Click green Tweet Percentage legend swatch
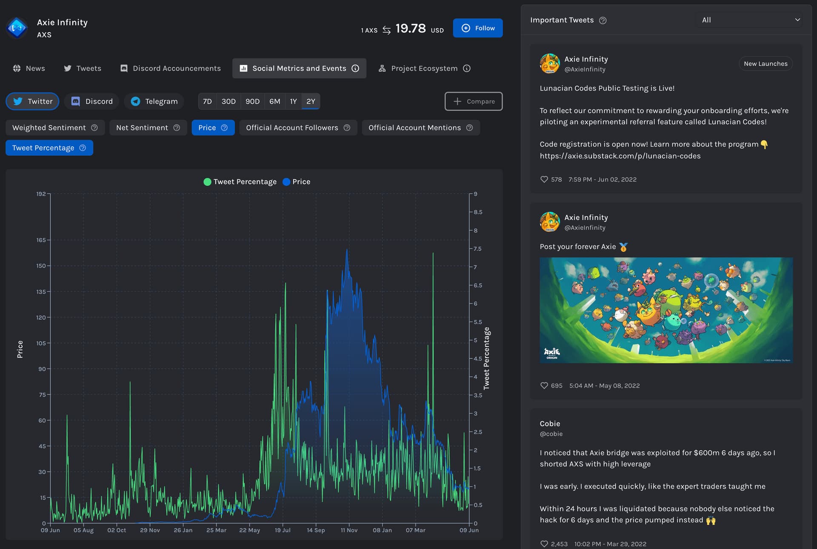The height and width of the screenshot is (549, 817). [207, 182]
